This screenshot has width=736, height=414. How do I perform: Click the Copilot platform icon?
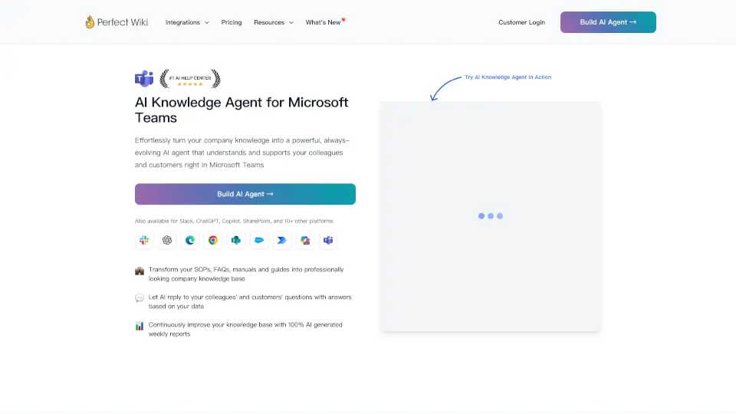[x=305, y=240]
